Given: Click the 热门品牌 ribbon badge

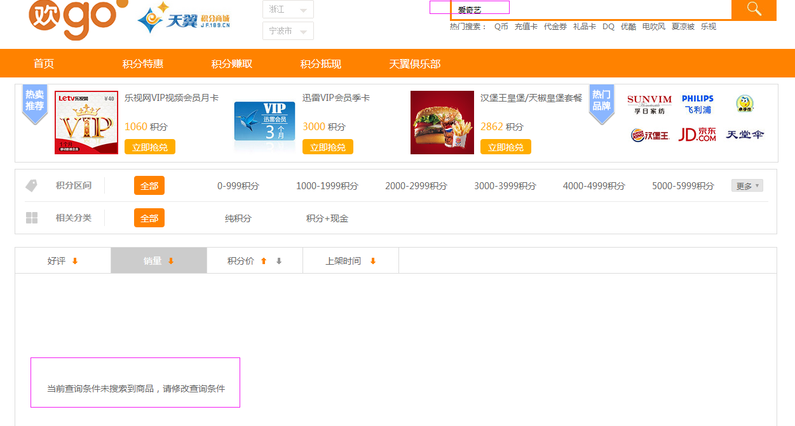Looking at the screenshot, I should (601, 103).
